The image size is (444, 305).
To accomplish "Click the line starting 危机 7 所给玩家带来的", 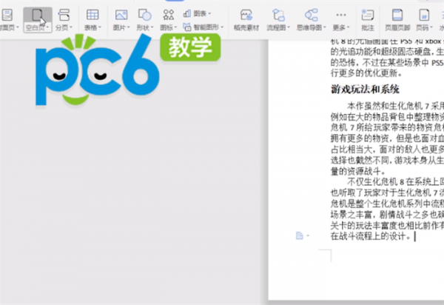I will [387, 128].
